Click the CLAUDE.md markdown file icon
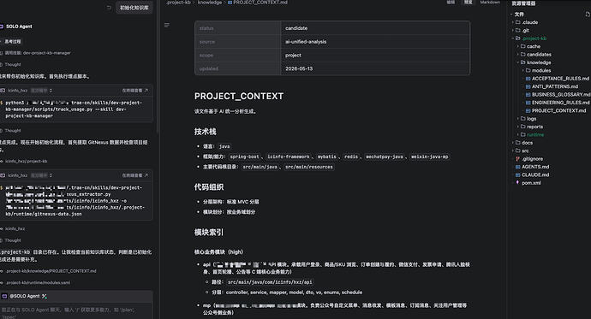This screenshot has width=591, height=319. (518, 175)
